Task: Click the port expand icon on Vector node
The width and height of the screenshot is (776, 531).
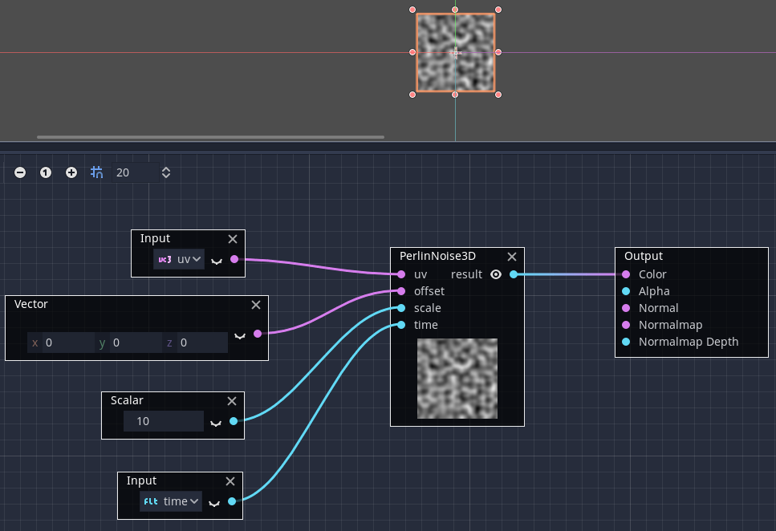Action: (x=239, y=336)
